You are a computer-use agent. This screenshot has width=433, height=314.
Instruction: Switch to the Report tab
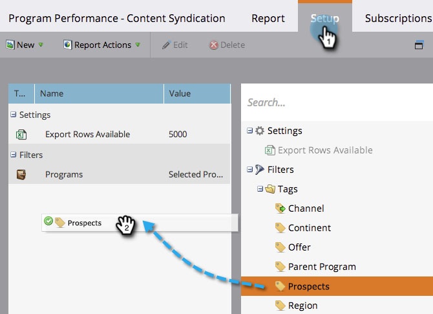[268, 18]
